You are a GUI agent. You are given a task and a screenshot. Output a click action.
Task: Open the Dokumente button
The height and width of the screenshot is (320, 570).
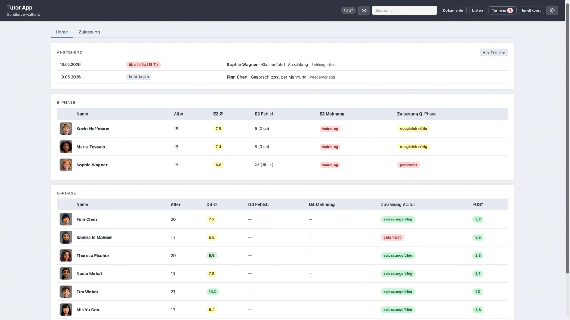[453, 10]
